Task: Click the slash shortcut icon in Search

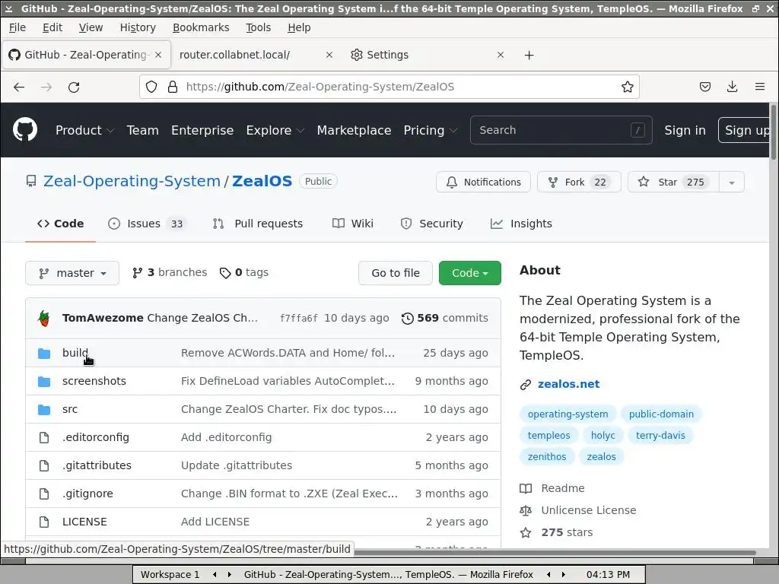Action: tap(638, 130)
